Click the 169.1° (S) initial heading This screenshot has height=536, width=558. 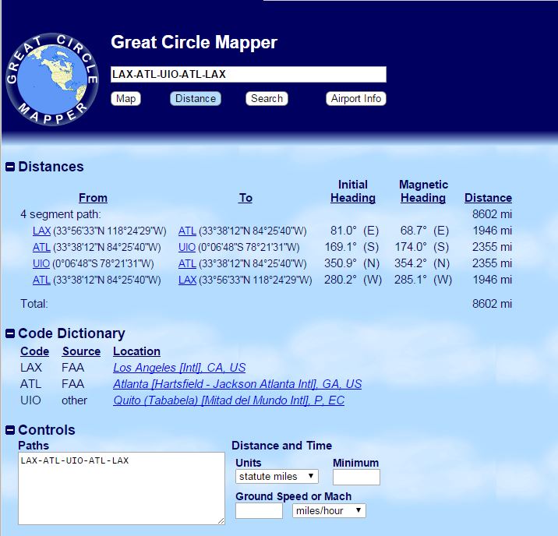point(351,247)
